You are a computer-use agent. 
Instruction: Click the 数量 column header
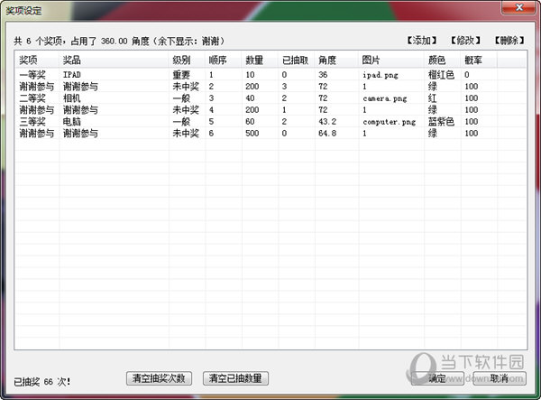[x=261, y=60]
